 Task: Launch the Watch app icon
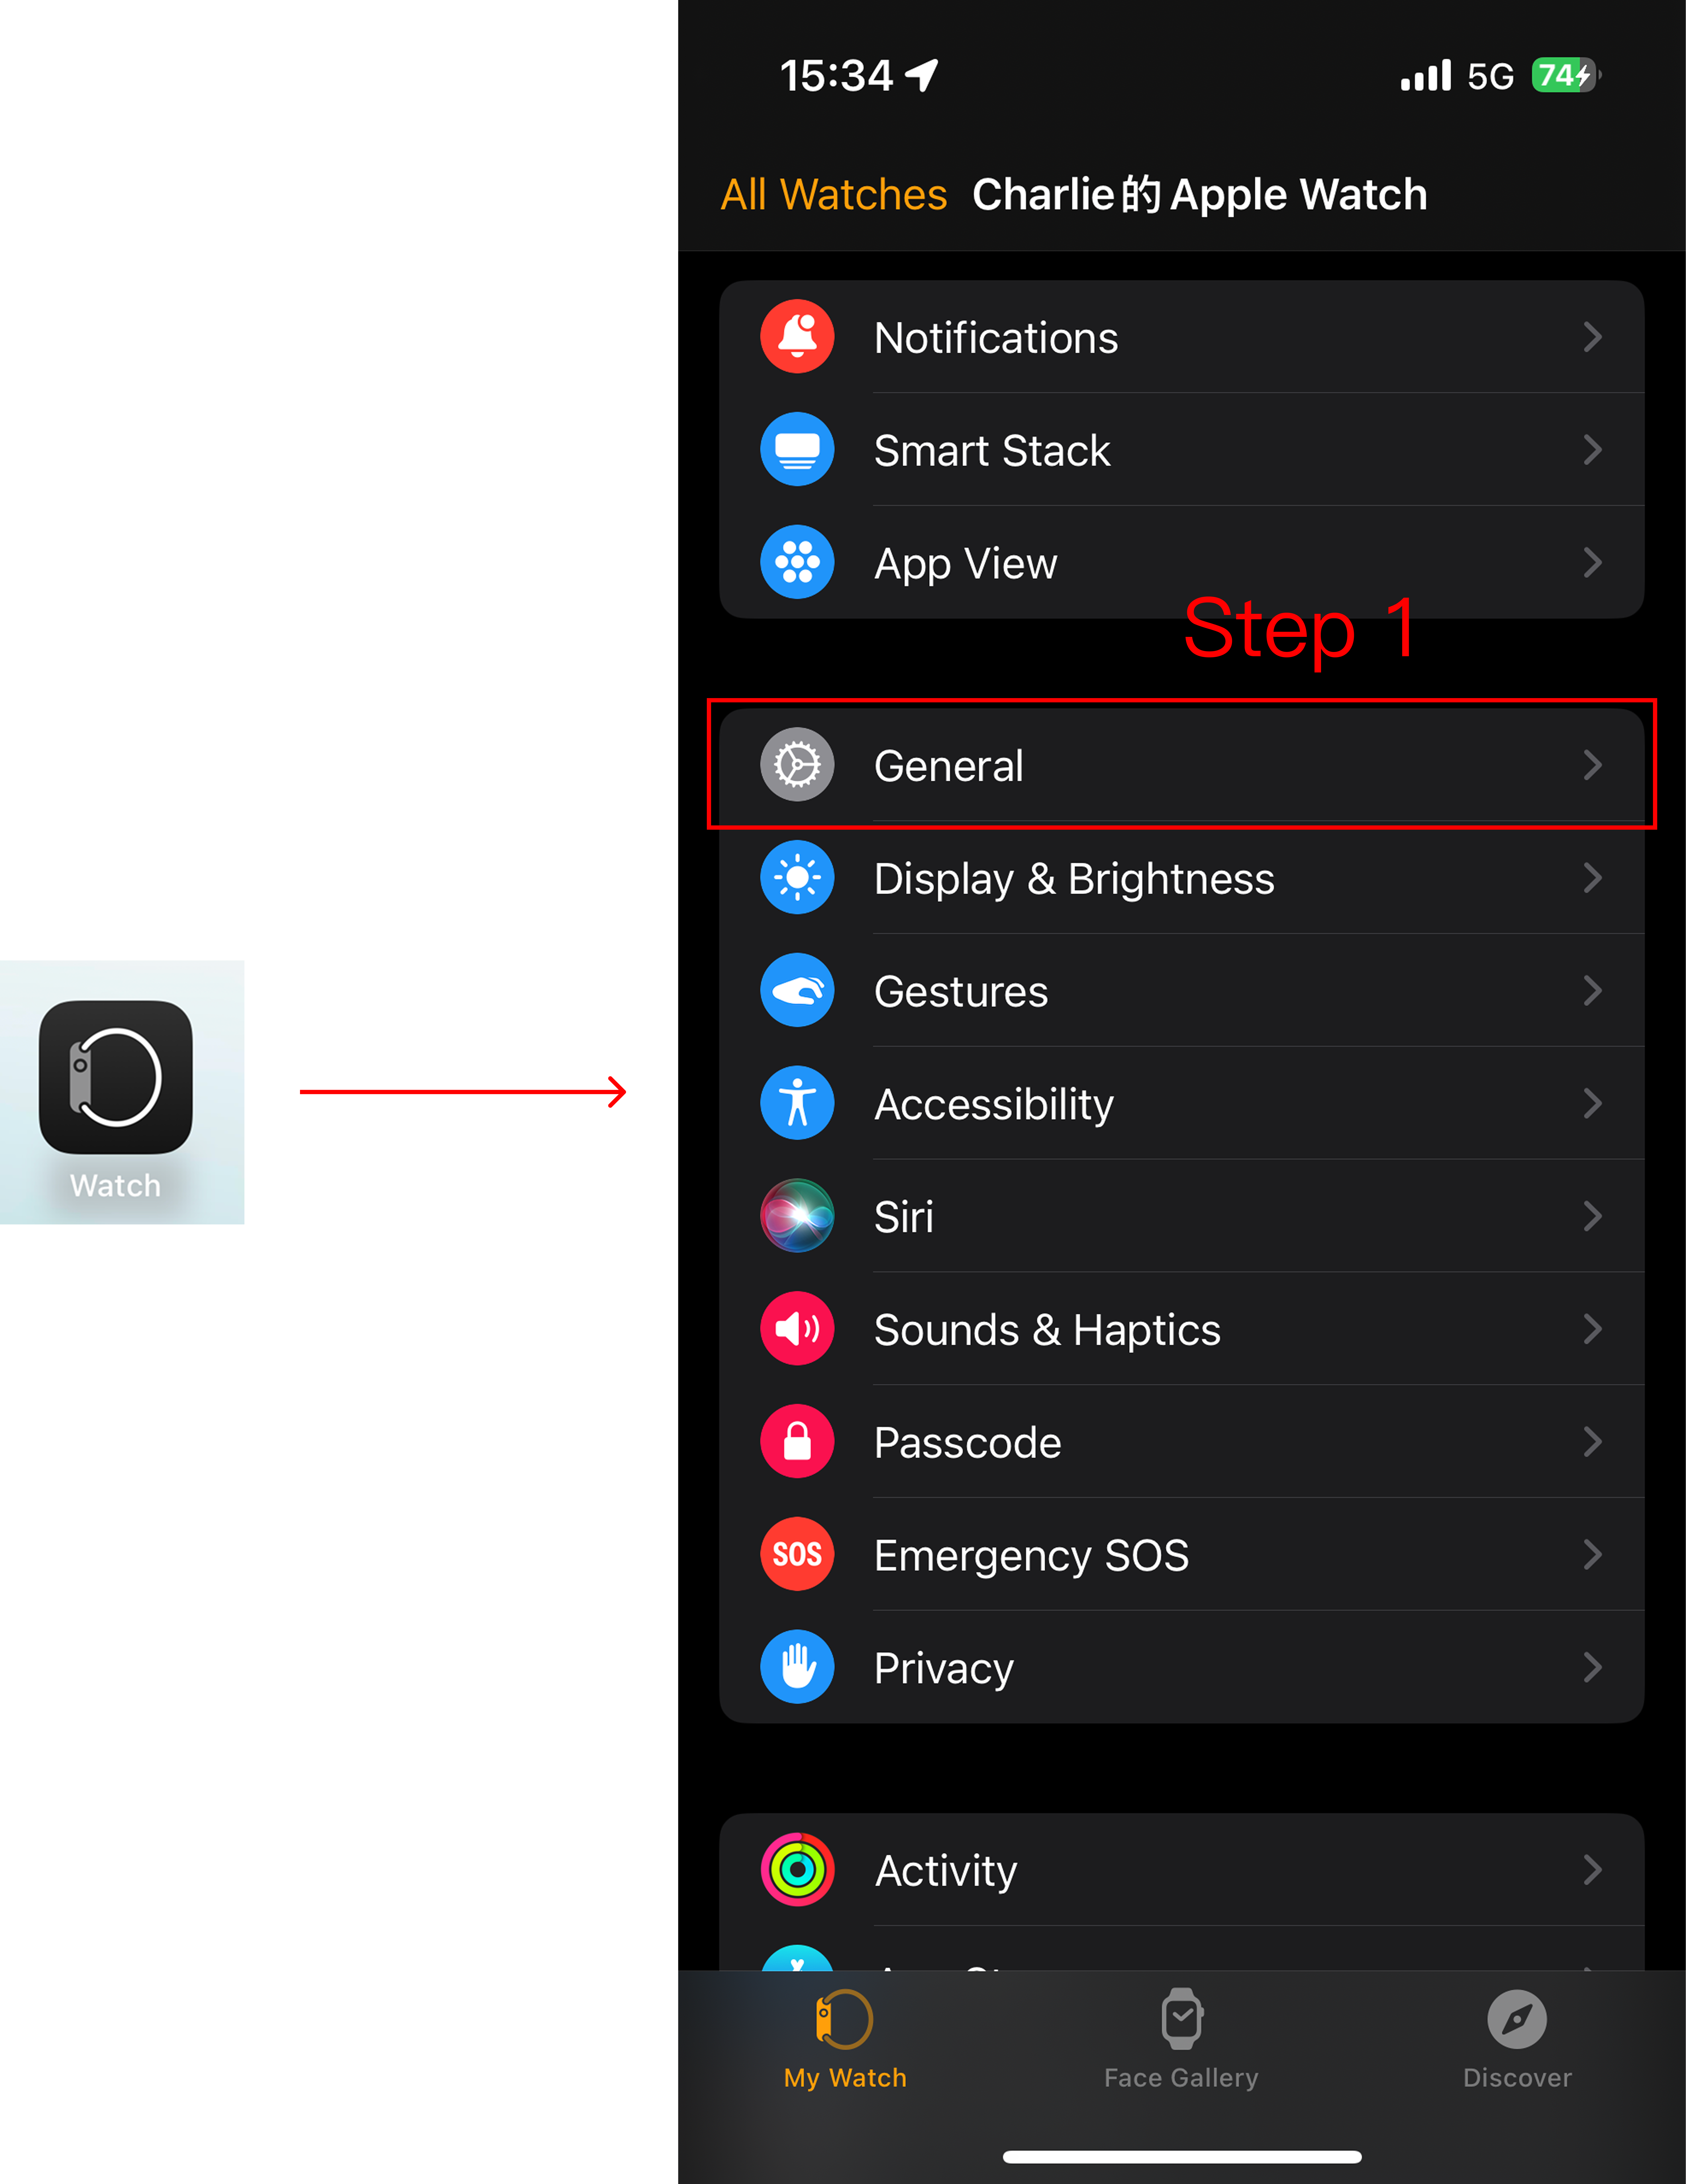[116, 1078]
